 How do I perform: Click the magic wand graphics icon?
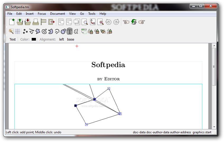point(11,31)
